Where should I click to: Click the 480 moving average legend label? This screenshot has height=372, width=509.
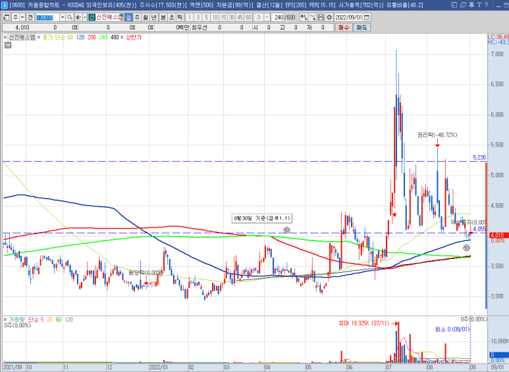coord(115,37)
